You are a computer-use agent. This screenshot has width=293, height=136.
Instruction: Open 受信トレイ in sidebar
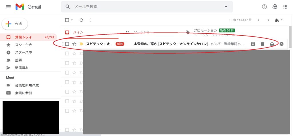click(28, 37)
